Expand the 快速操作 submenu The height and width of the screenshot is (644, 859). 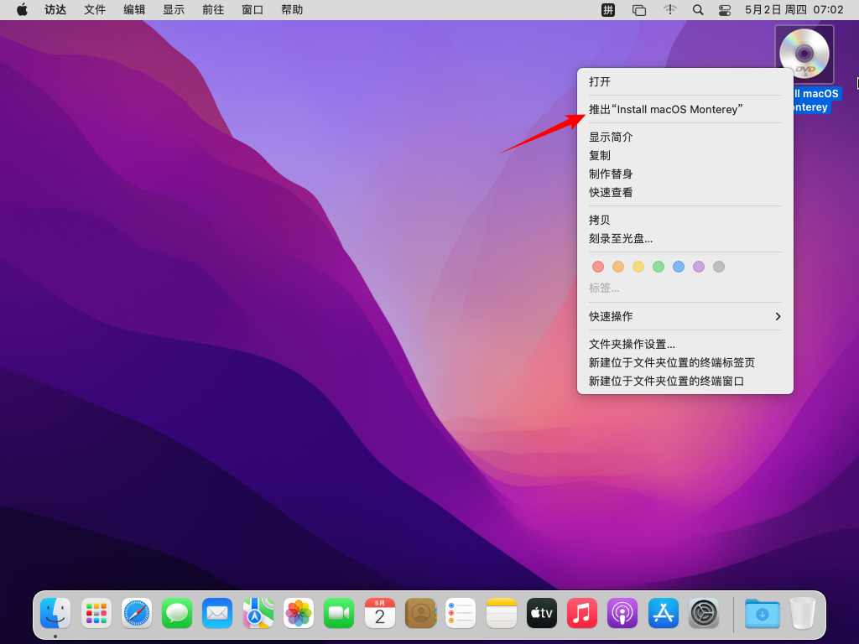(x=685, y=316)
